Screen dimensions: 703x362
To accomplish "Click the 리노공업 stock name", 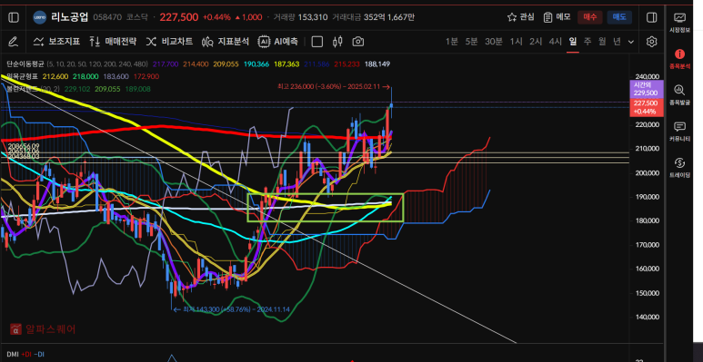I will pyautogui.click(x=70, y=17).
